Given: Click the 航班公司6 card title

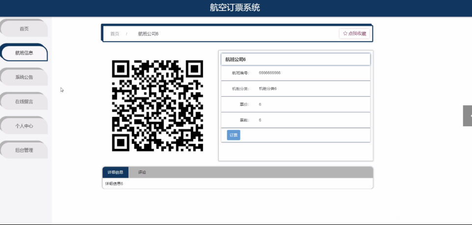Looking at the screenshot, I should [x=236, y=59].
